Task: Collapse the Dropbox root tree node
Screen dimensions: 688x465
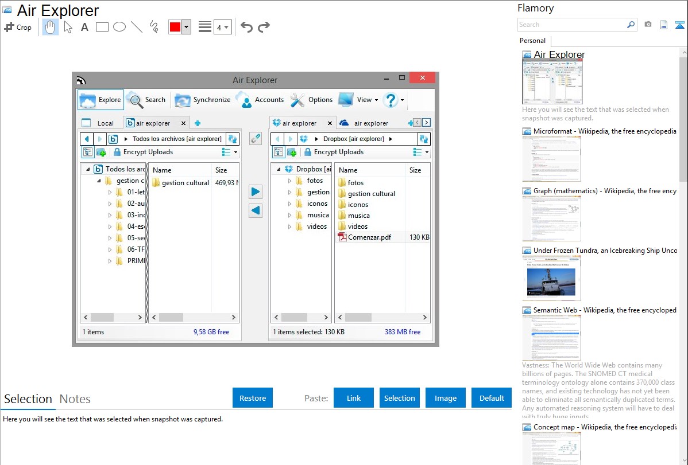Action: tap(279, 169)
